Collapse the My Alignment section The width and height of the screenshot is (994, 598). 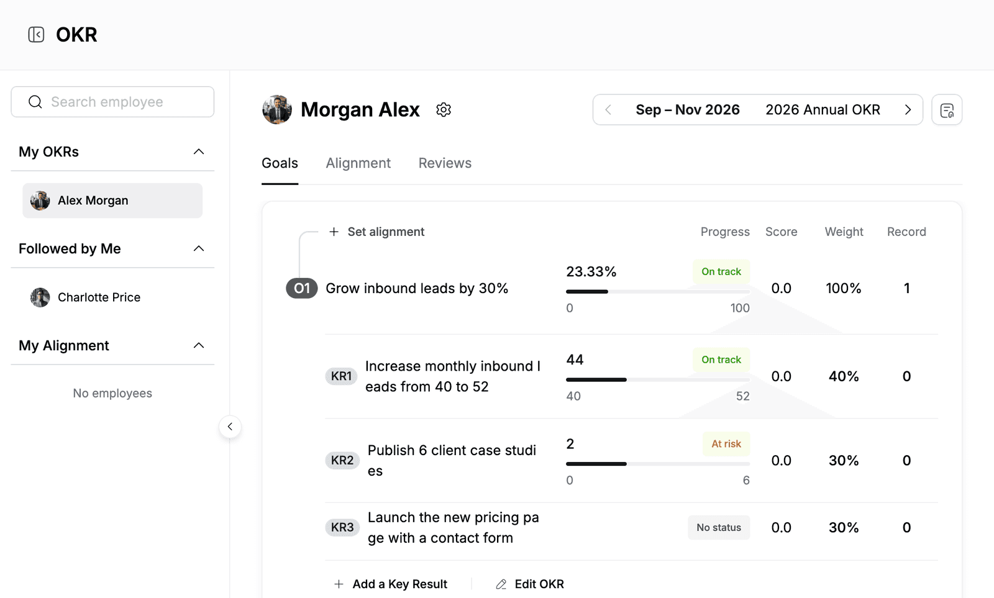pos(199,345)
